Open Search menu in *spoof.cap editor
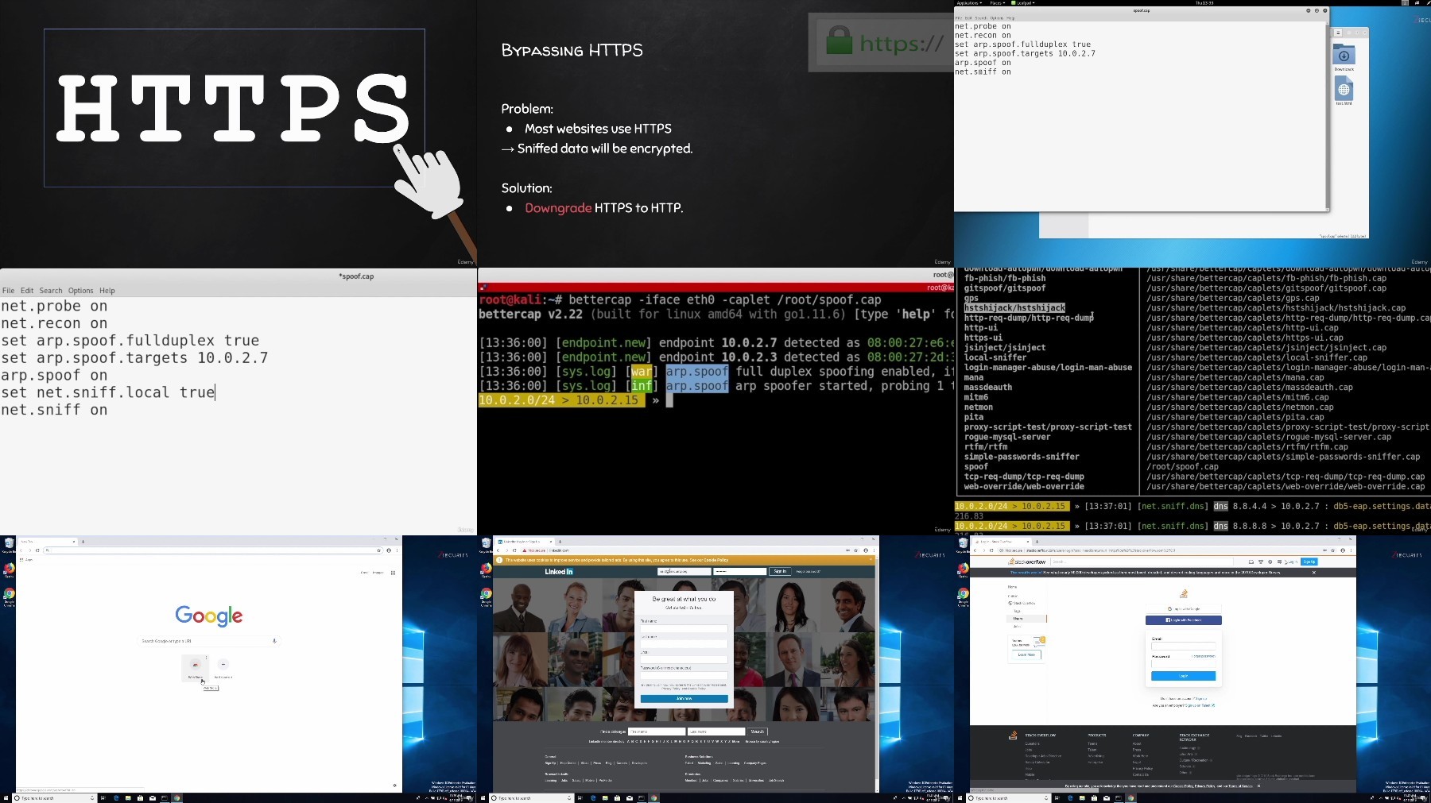 pos(51,291)
